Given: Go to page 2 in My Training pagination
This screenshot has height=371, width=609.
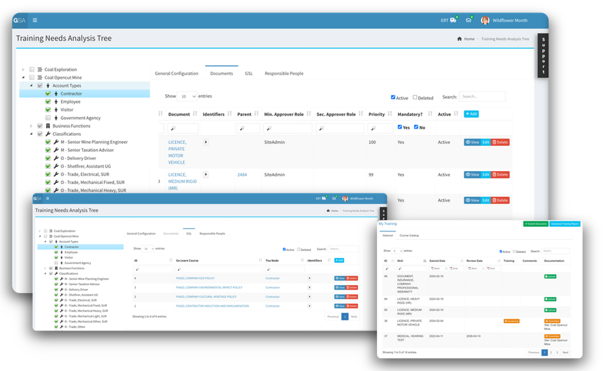Looking at the screenshot, I should [552, 352].
